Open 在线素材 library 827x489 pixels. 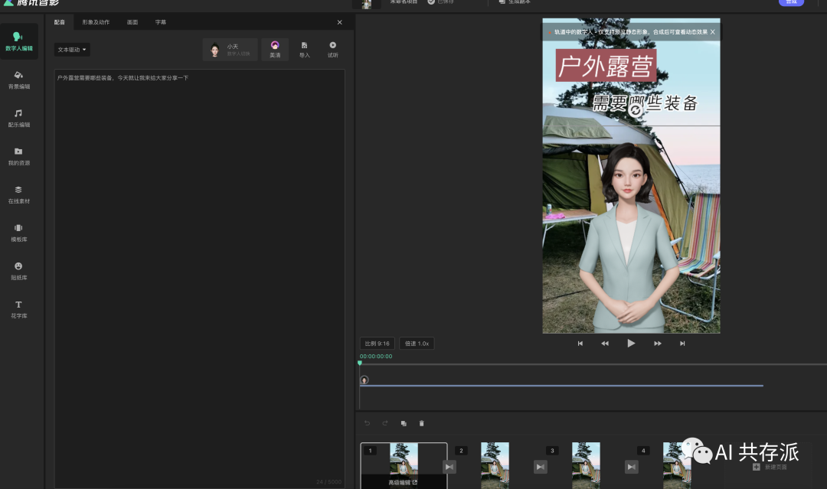[19, 194]
